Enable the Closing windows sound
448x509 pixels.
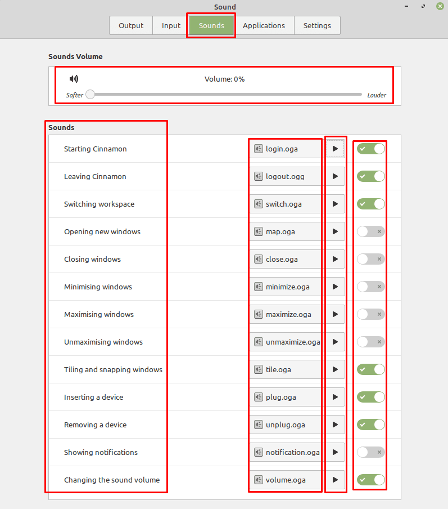point(371,259)
